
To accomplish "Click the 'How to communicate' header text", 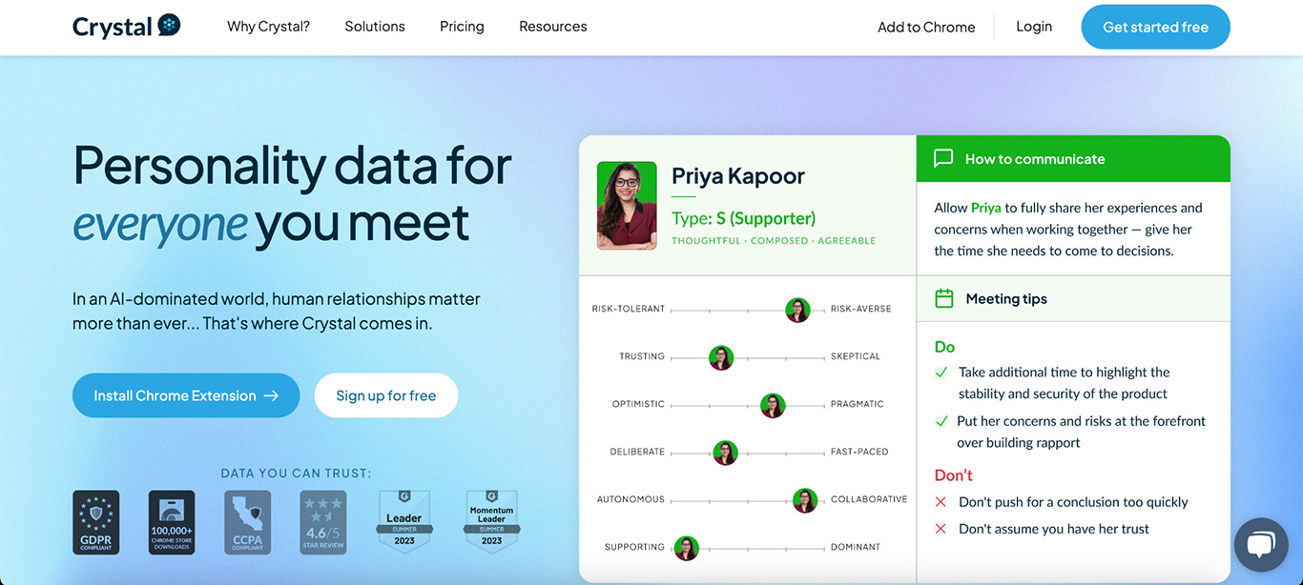I will coord(1035,159).
